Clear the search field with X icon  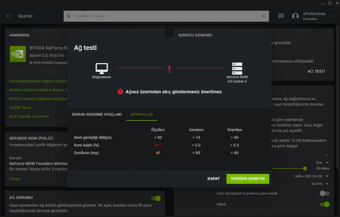point(263,16)
